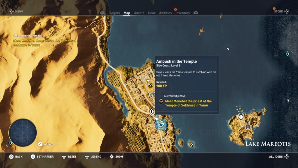Click the '900 XP' reward text
Image resolution: width=298 pixels, height=168 pixels.
[x=162, y=86]
